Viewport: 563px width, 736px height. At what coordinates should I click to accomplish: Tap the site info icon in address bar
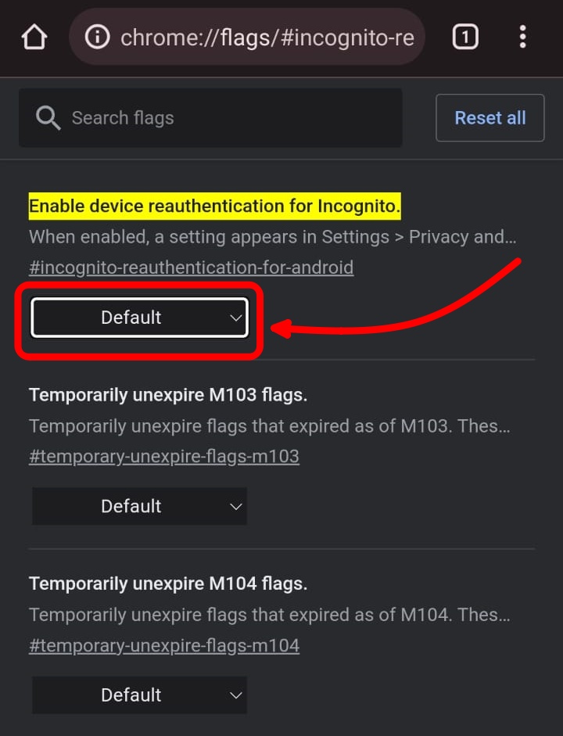[x=97, y=37]
